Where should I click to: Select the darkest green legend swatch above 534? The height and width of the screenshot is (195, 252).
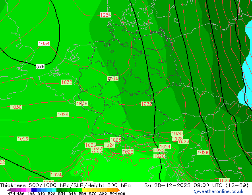click(59, 190)
